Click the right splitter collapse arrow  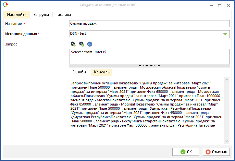[x=159, y=66]
